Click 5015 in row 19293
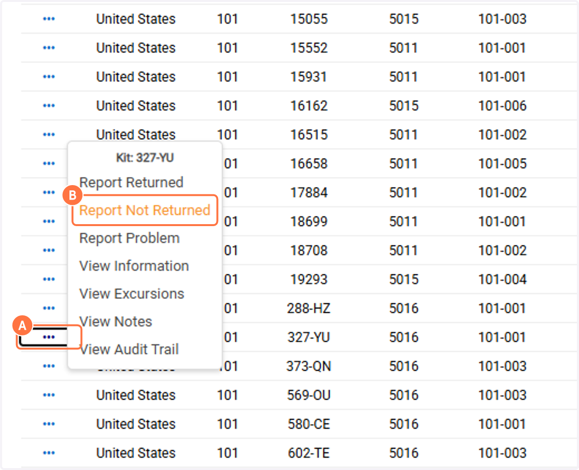Screen dimensions: 579x470 (404, 280)
